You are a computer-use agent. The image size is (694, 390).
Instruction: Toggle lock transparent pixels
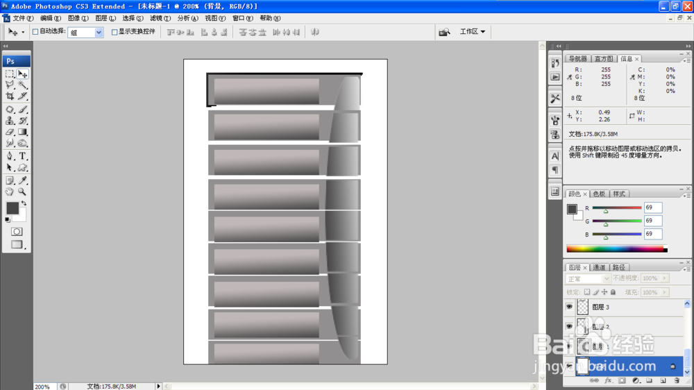click(587, 292)
